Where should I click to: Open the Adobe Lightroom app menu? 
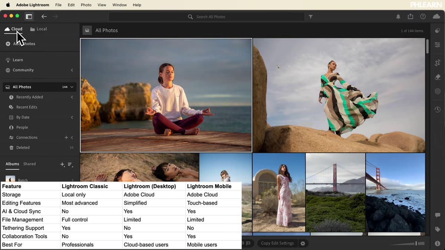coord(33,5)
